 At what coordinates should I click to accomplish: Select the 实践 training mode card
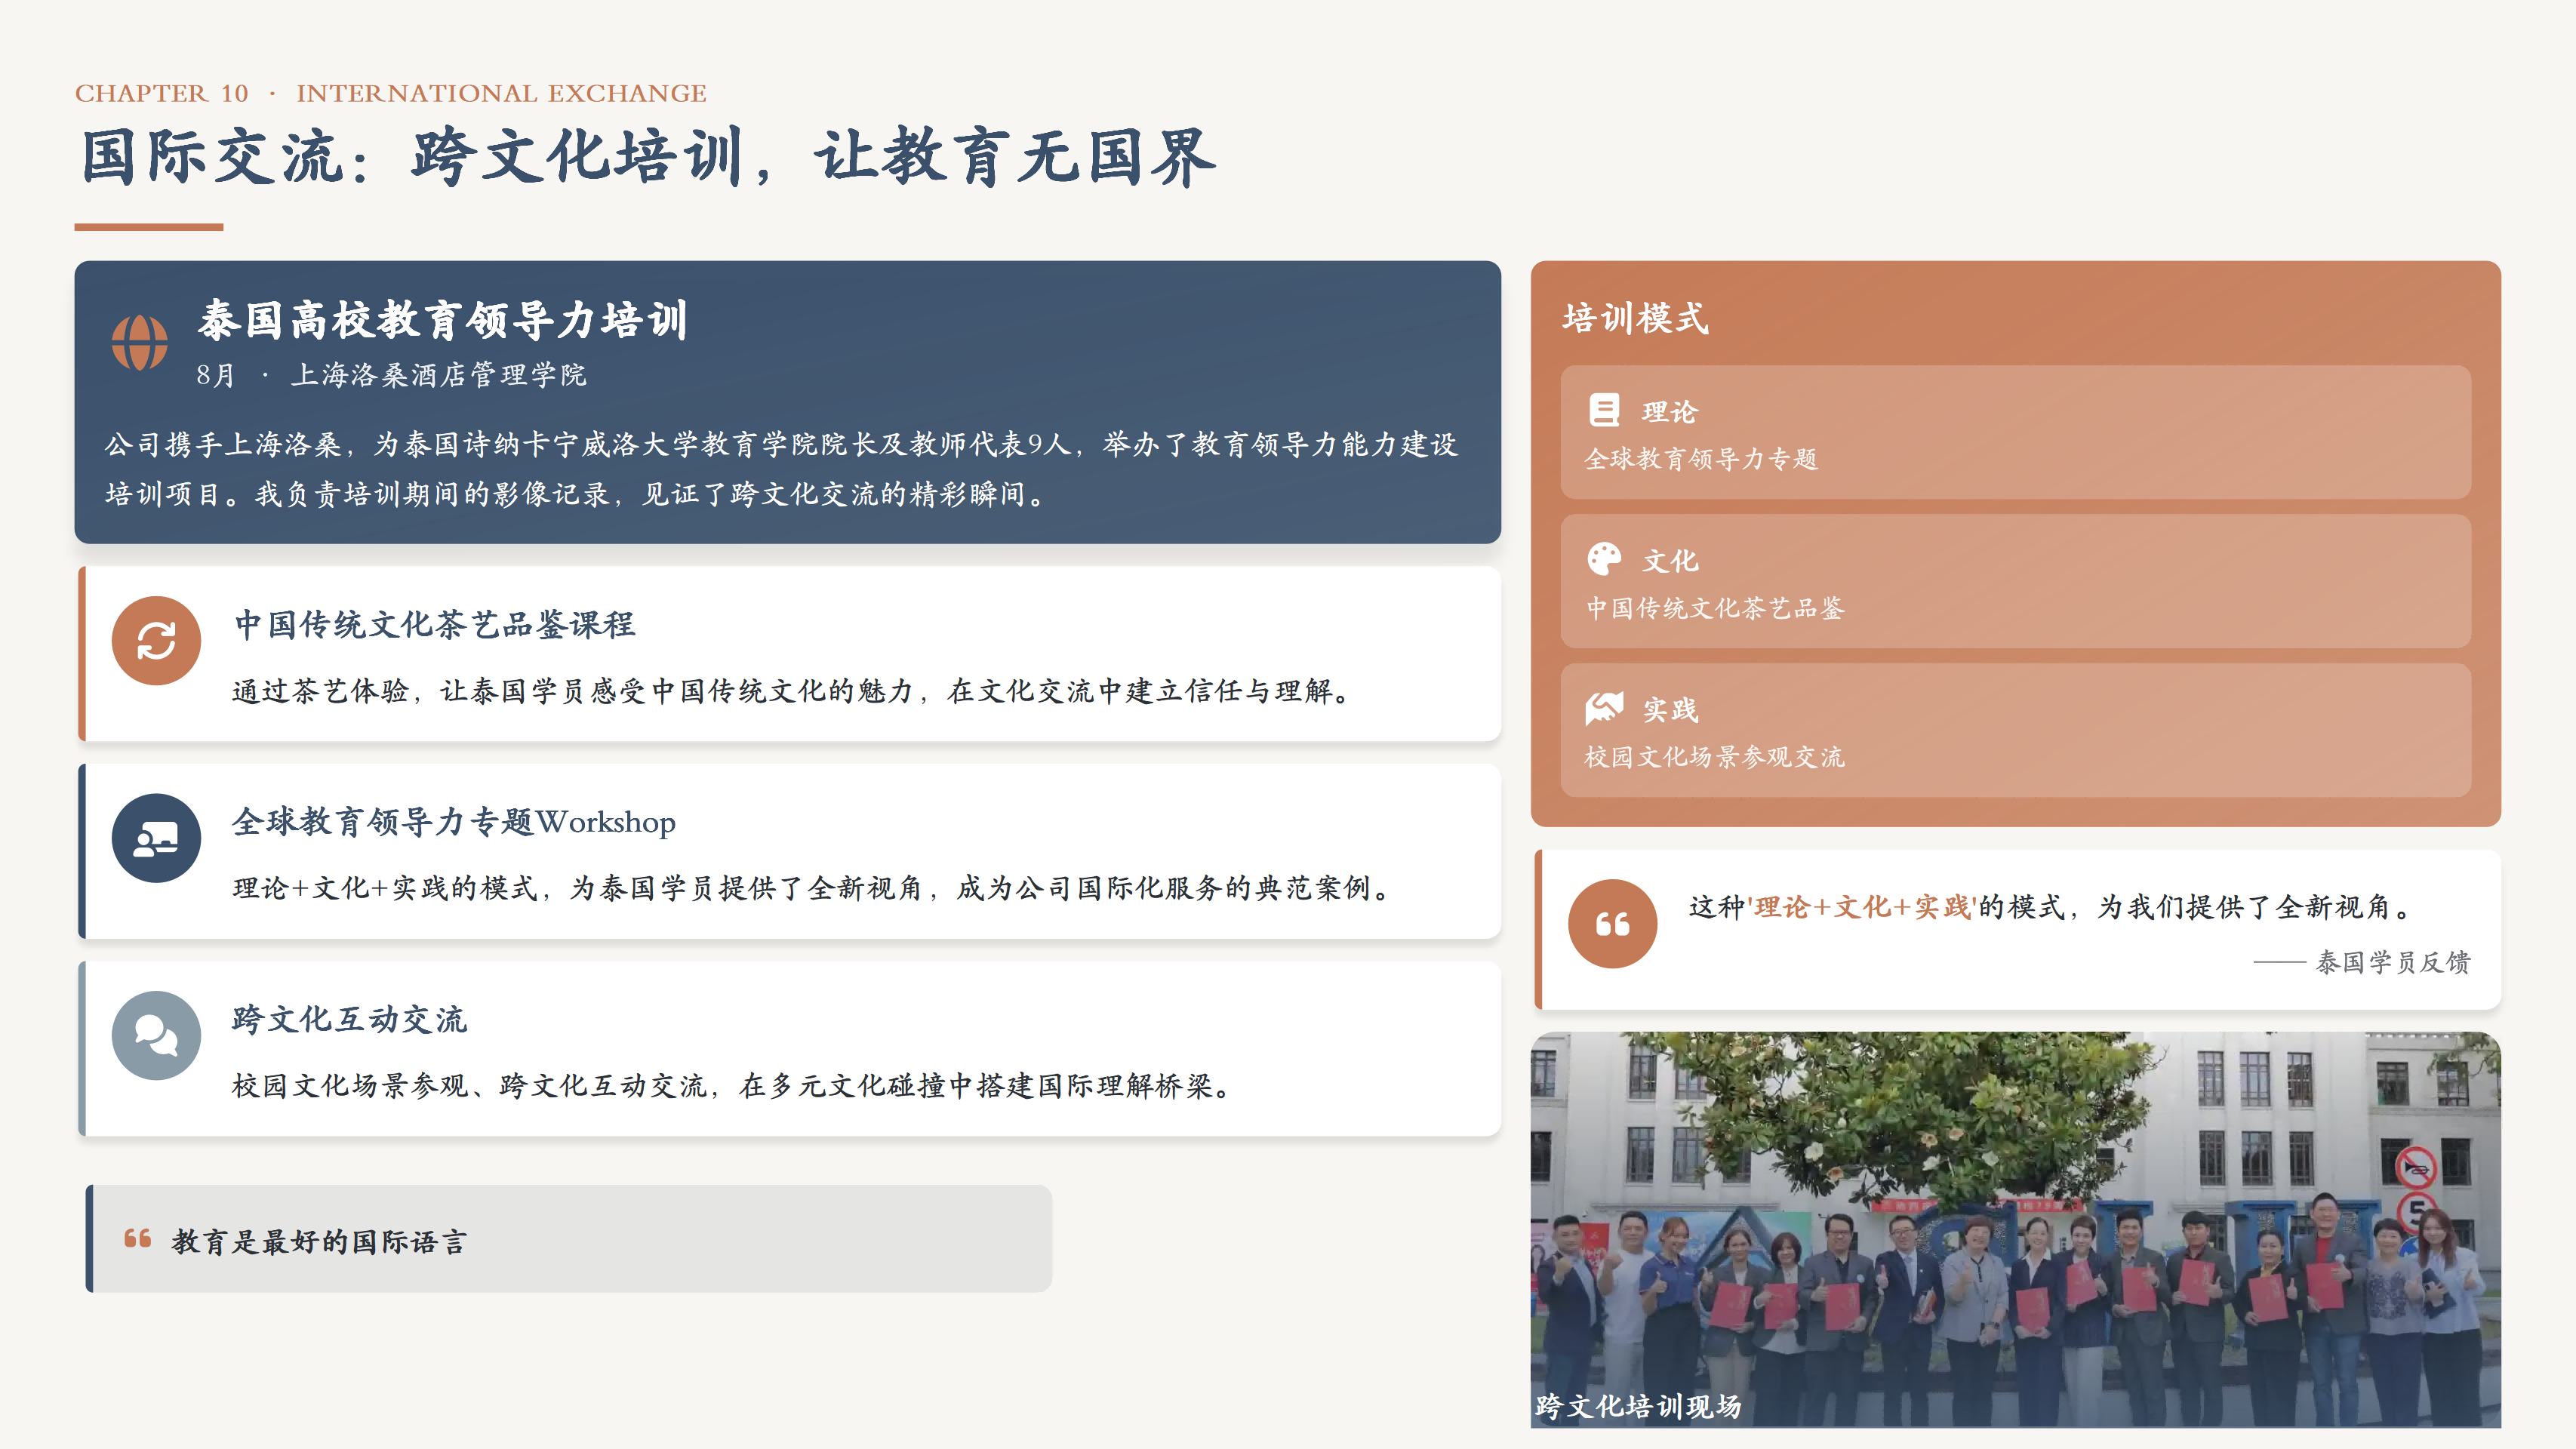coord(2015,730)
